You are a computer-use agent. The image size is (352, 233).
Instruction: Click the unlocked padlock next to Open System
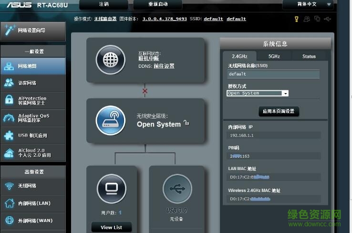point(186,123)
